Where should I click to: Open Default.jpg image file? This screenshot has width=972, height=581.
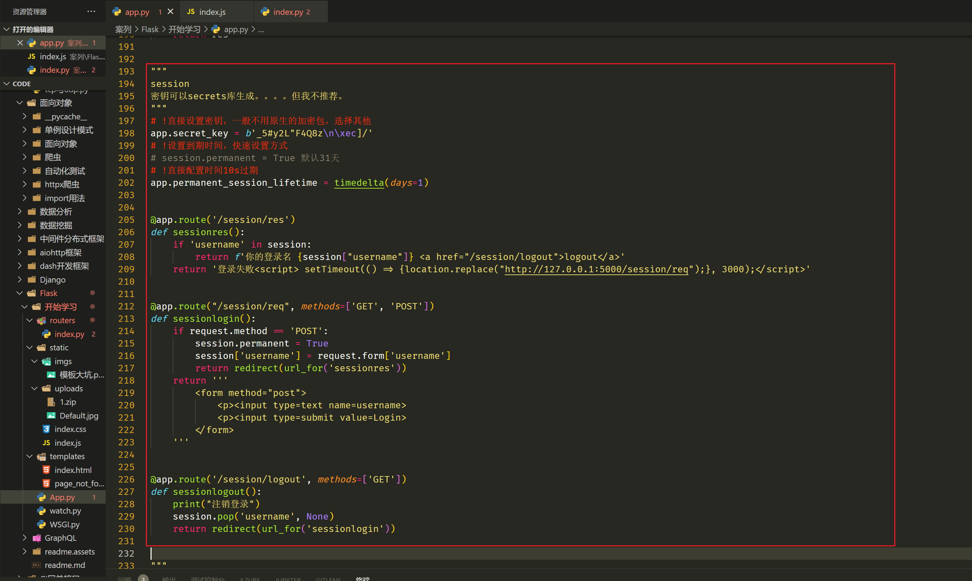[79, 416]
